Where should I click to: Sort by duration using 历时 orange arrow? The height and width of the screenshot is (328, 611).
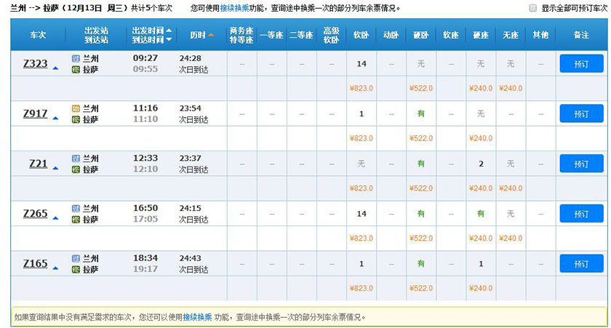click(x=211, y=35)
